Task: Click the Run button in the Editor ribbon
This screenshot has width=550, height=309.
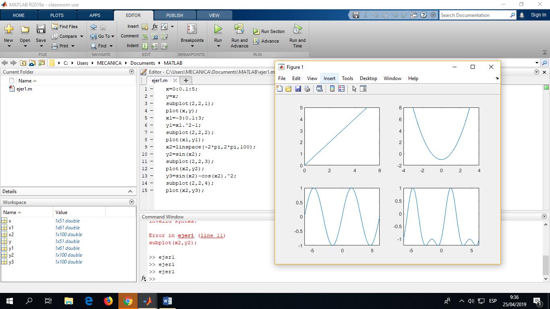Action: coord(218,30)
